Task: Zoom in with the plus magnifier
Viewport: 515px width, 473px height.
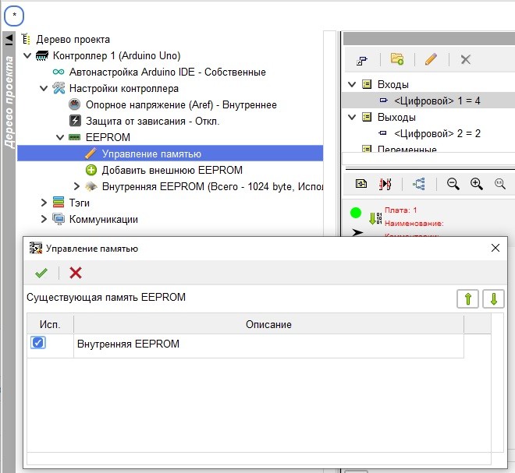Action: [x=476, y=184]
